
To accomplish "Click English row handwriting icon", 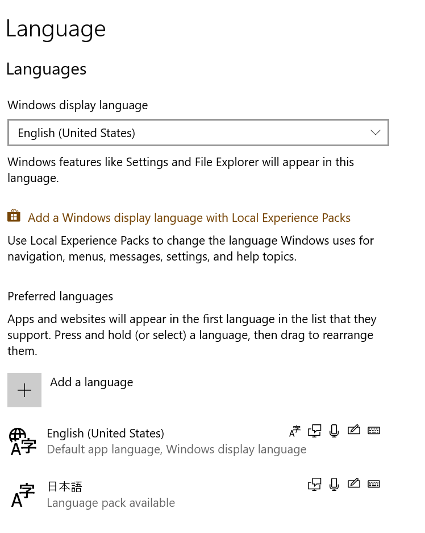I will click(x=354, y=430).
